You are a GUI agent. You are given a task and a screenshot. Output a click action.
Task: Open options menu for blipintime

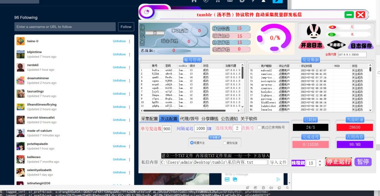point(130,54)
